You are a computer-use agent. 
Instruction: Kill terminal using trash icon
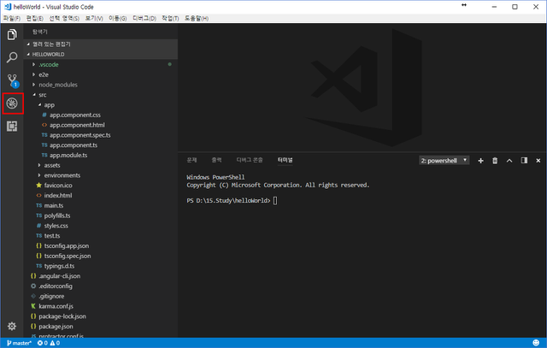pos(495,161)
